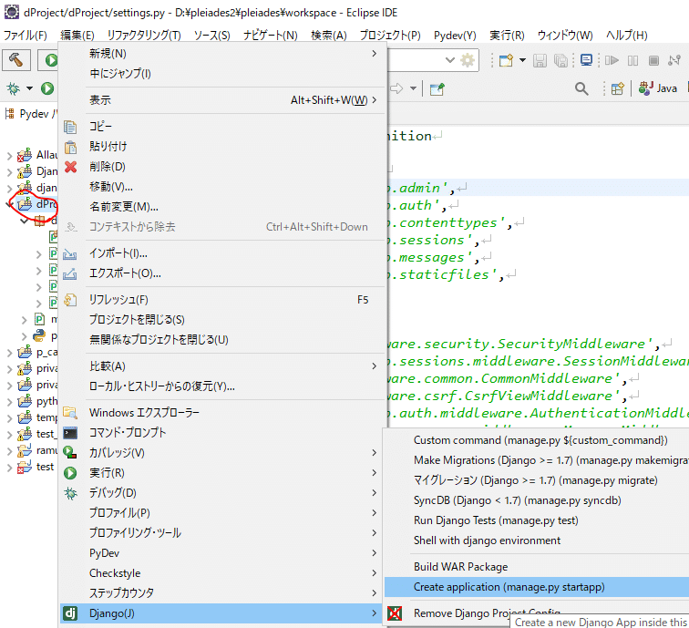The height and width of the screenshot is (628, 689).
Task: Select マイグレーション (manage.py migrate)
Action: click(x=537, y=480)
